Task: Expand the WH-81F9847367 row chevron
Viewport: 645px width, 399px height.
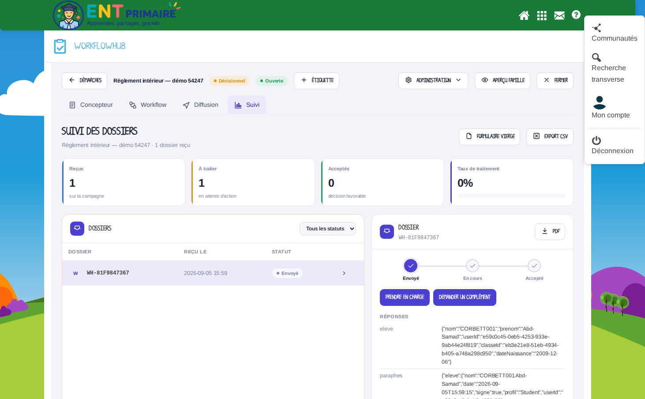Action: pyautogui.click(x=344, y=273)
